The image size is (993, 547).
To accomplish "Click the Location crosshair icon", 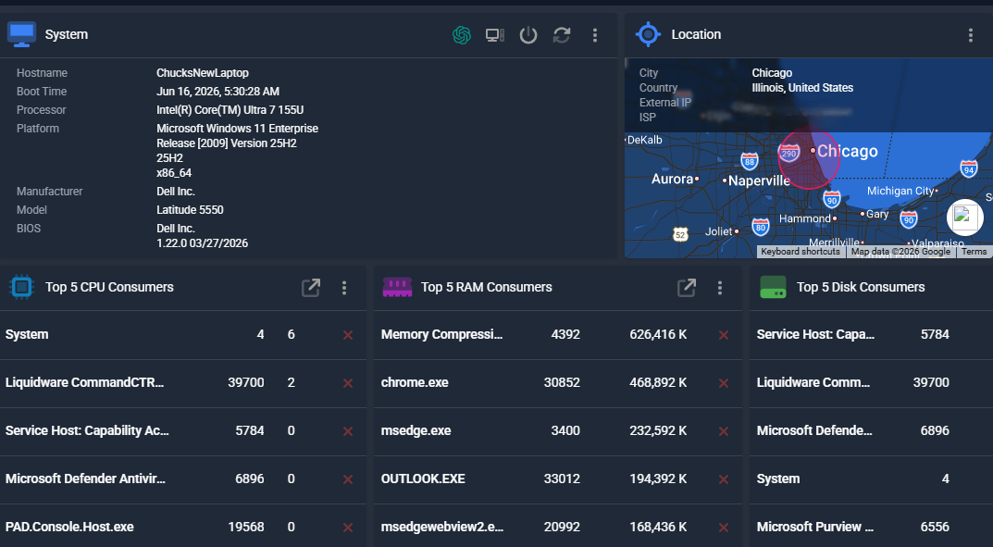I will coord(648,34).
